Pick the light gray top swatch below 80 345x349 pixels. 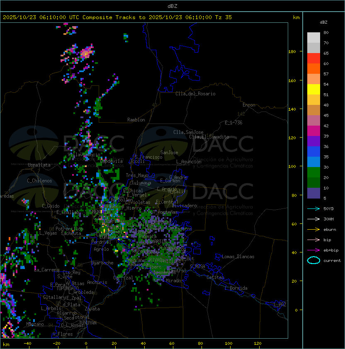(313, 38)
